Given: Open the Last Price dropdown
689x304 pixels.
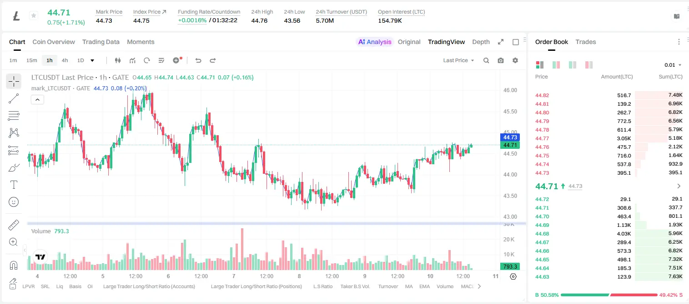Looking at the screenshot, I should [458, 60].
